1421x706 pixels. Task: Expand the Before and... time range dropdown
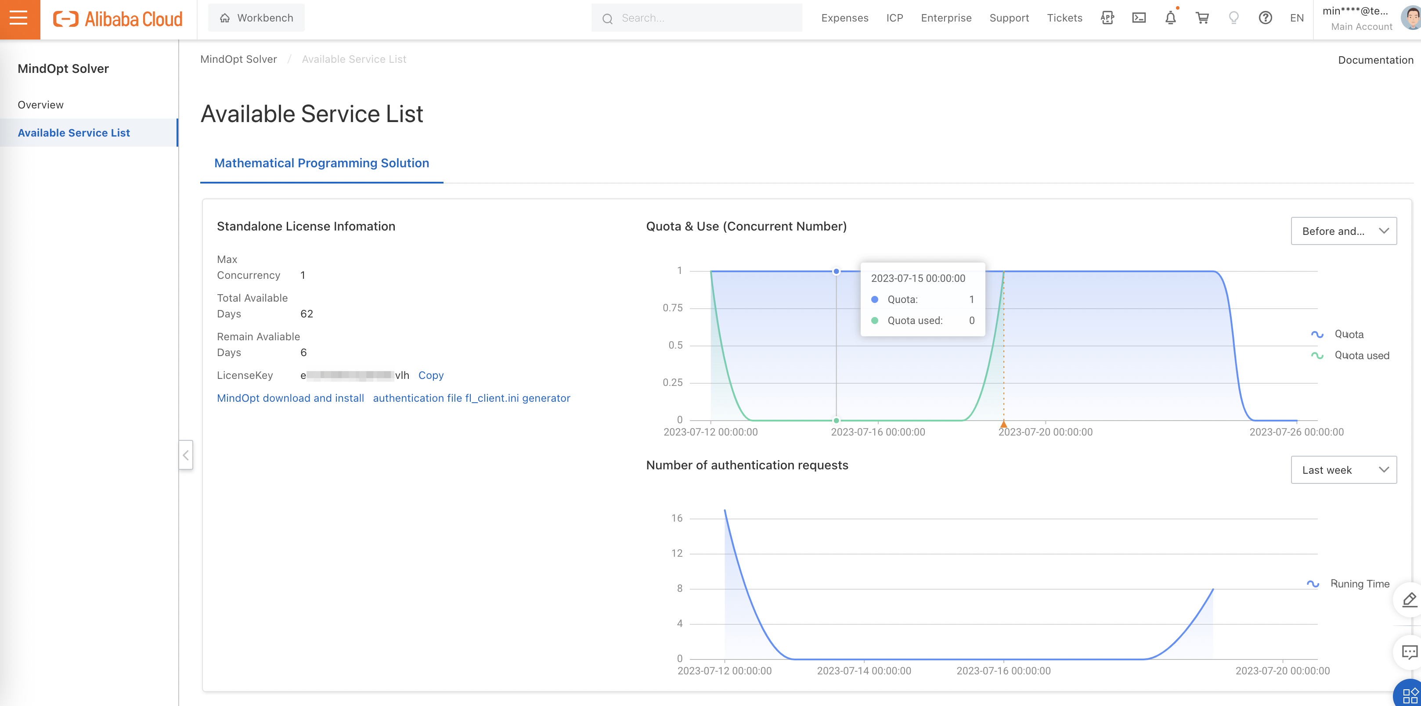(x=1343, y=231)
